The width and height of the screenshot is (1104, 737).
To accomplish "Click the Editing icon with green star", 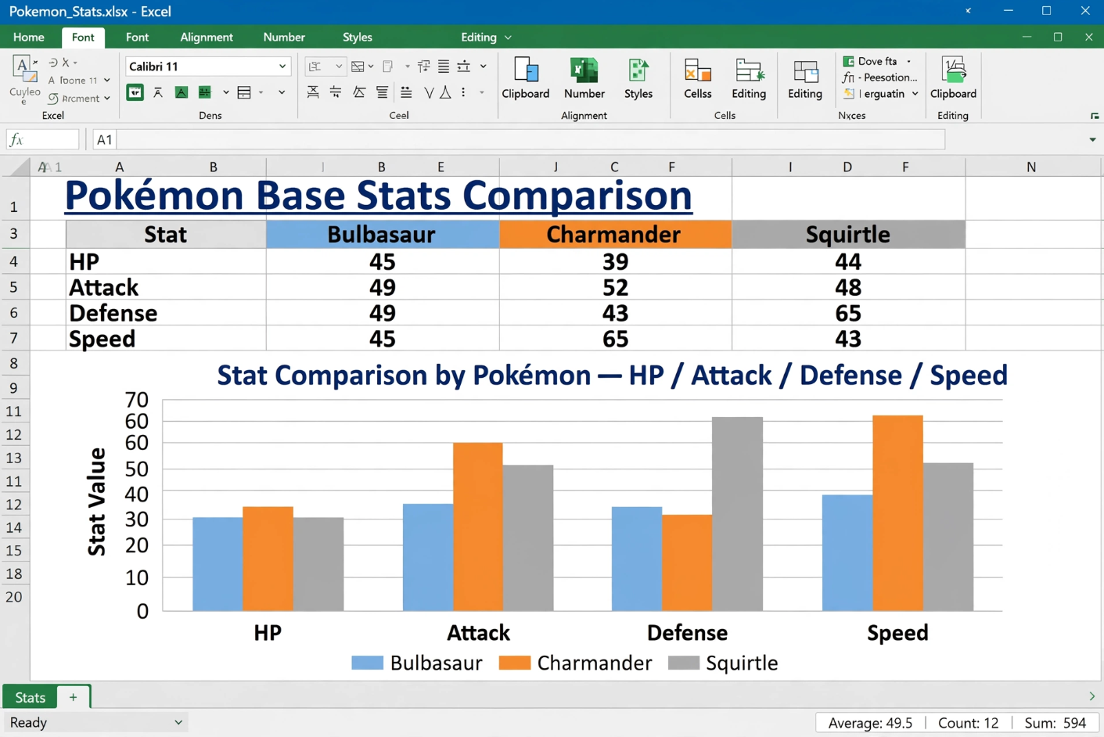I will pyautogui.click(x=749, y=70).
